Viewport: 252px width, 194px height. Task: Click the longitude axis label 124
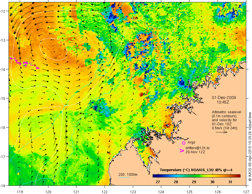tap(161, 192)
